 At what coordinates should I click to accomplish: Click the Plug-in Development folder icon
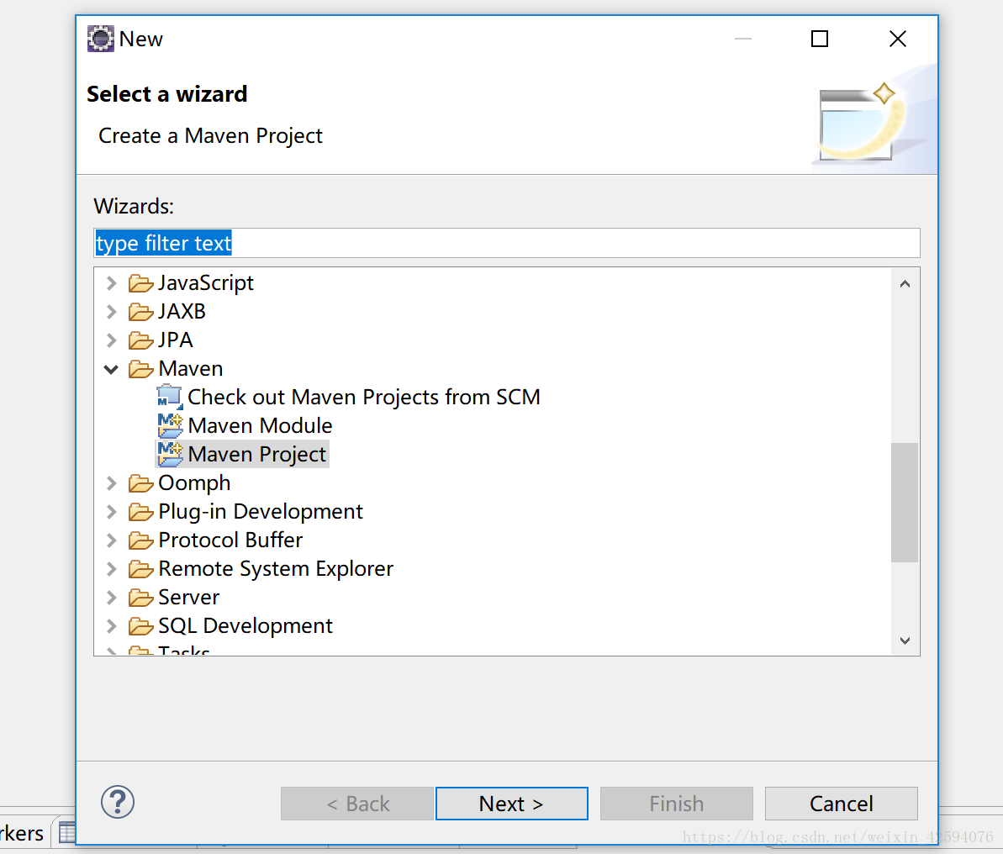click(140, 512)
